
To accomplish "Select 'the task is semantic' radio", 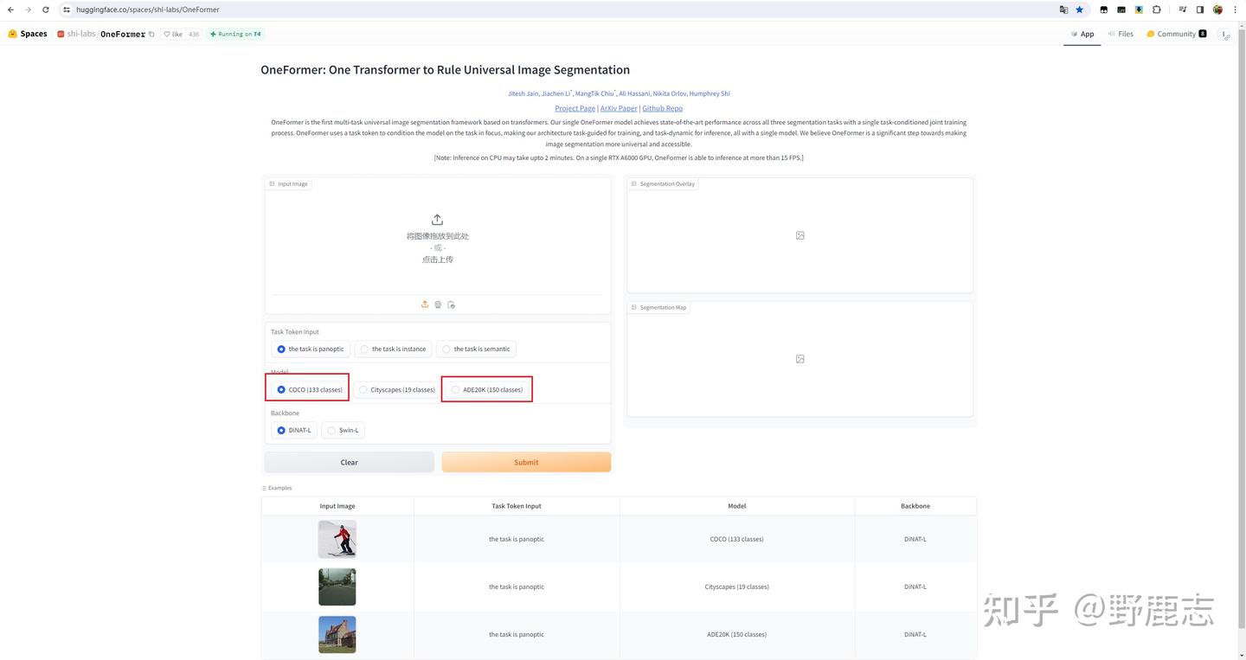I will click(x=476, y=349).
